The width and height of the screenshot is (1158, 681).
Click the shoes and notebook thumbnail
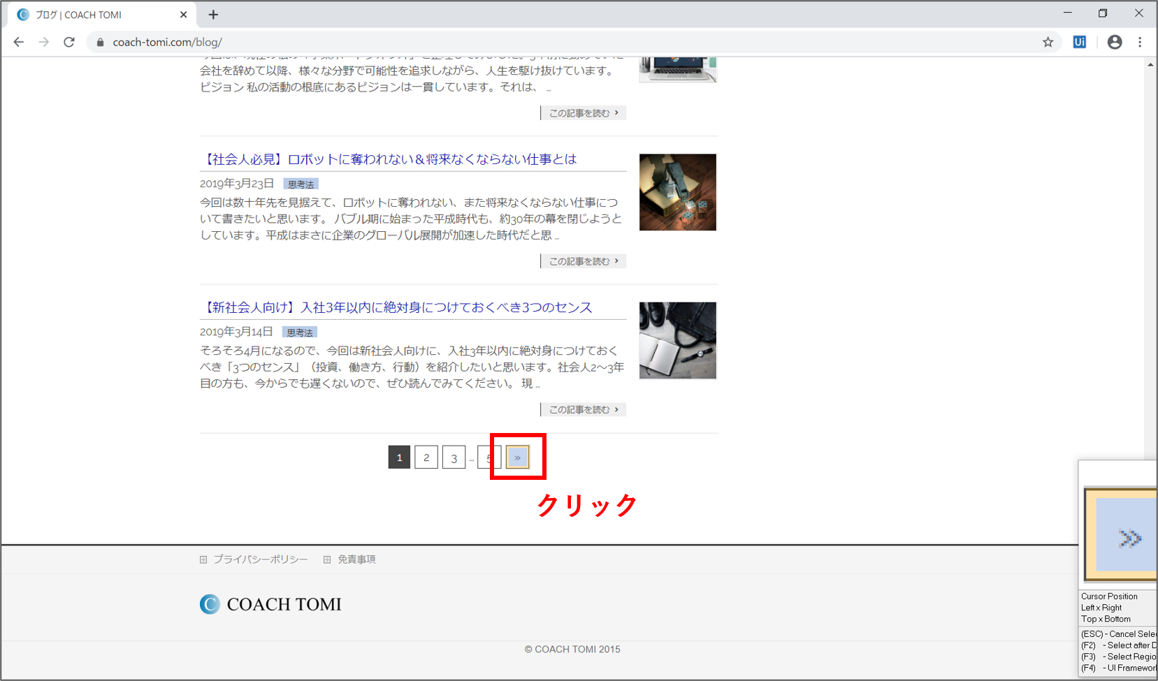pyautogui.click(x=677, y=340)
